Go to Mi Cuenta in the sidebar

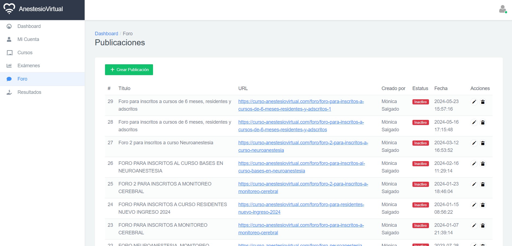[28, 39]
